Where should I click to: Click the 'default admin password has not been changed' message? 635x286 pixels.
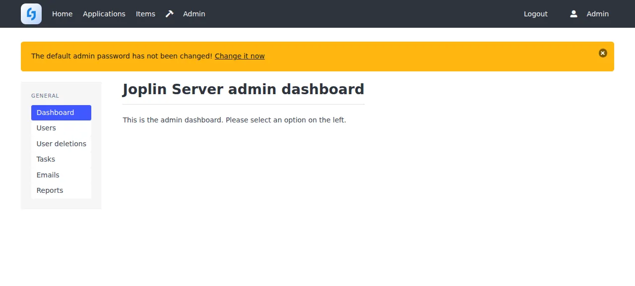pos(122,56)
